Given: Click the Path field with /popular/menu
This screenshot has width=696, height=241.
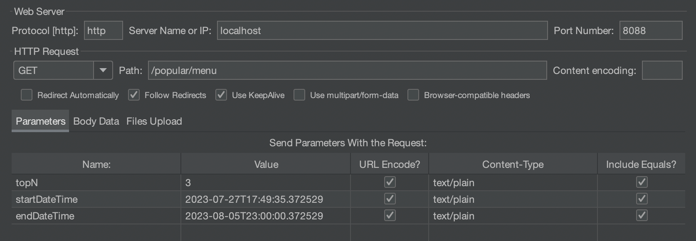Looking at the screenshot, I should pos(347,71).
